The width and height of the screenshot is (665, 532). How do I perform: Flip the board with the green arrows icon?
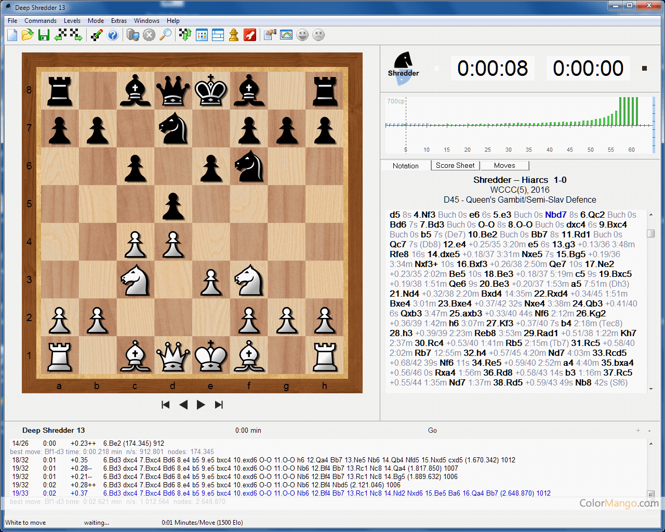[x=185, y=35]
